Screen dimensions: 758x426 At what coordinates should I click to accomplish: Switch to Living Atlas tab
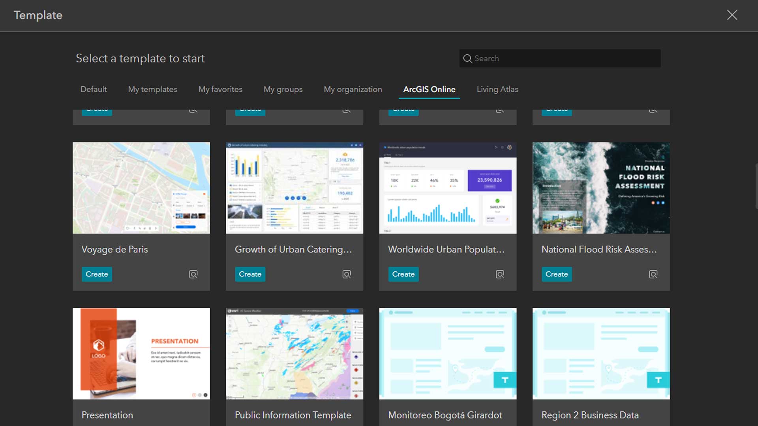(497, 89)
